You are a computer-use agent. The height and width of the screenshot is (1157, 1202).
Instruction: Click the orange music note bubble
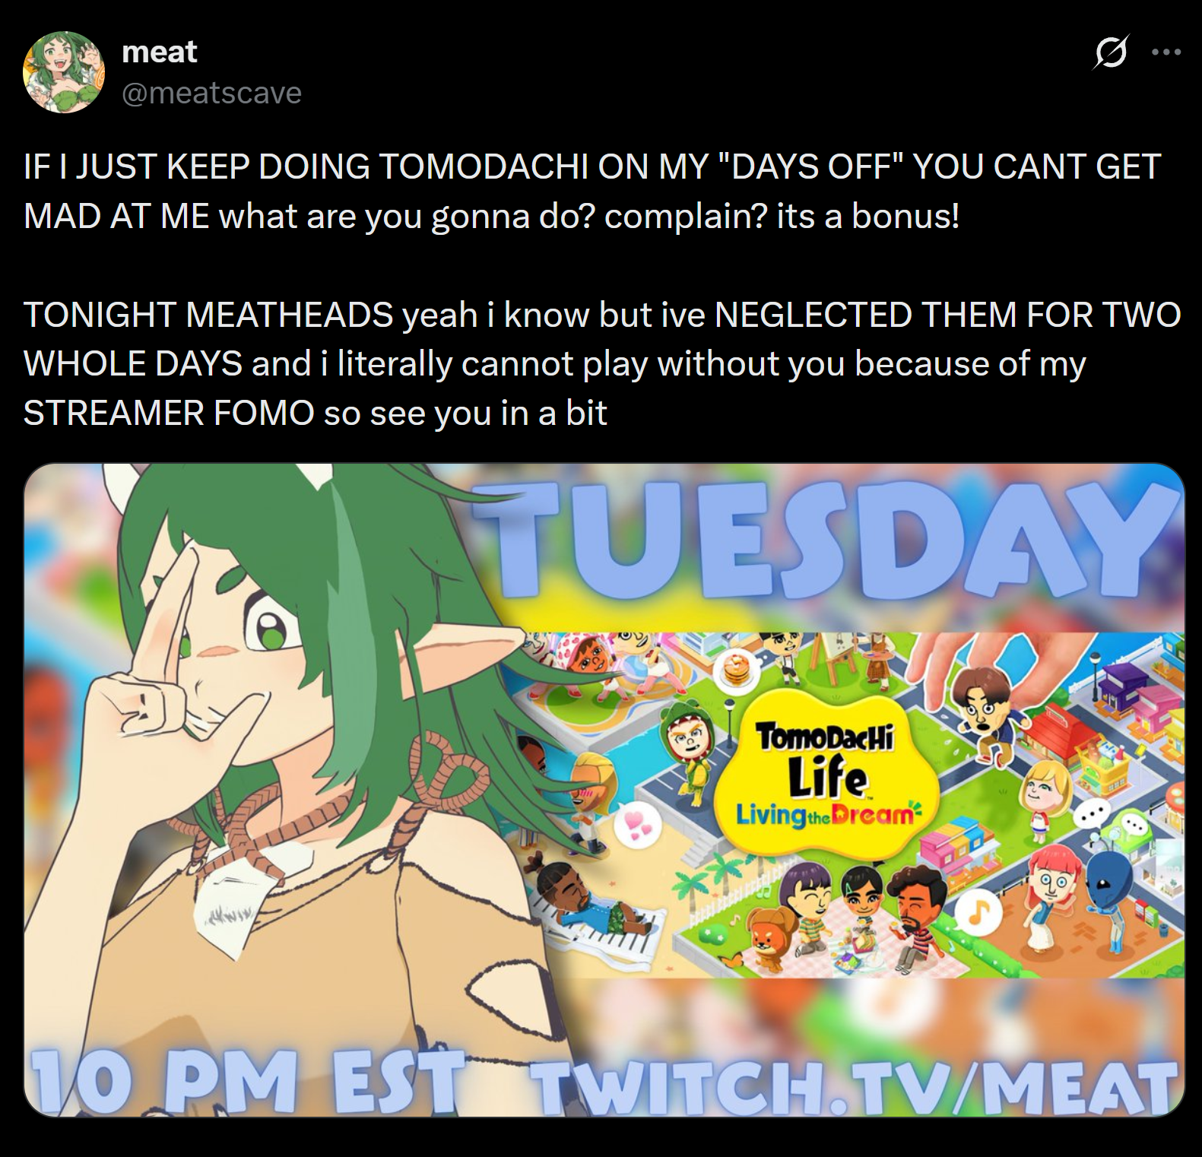coord(978,911)
